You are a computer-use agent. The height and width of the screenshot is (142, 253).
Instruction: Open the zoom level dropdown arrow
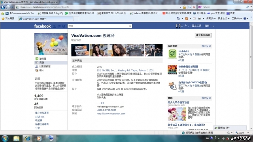coord(248,133)
